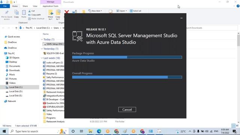This screenshot has height=135, width=240.
Task: Click the Overall Progress bar
Action: pos(127,77)
